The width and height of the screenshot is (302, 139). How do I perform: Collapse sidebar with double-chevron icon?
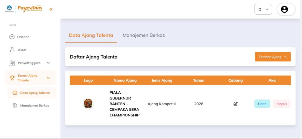(x=51, y=9)
